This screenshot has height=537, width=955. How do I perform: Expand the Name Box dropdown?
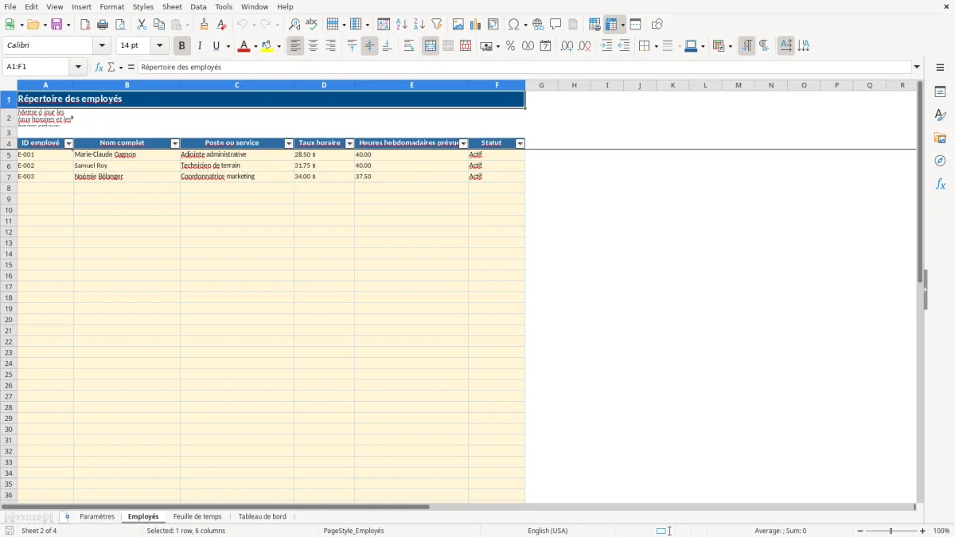click(x=80, y=68)
